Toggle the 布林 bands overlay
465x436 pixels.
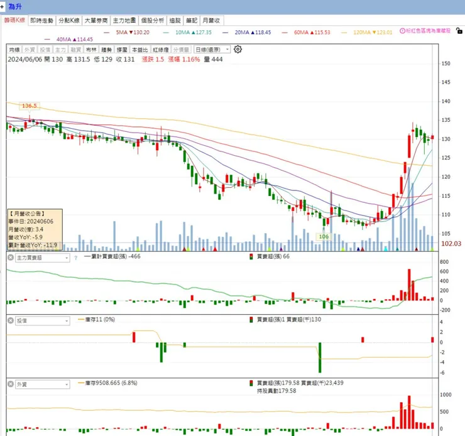coord(91,50)
